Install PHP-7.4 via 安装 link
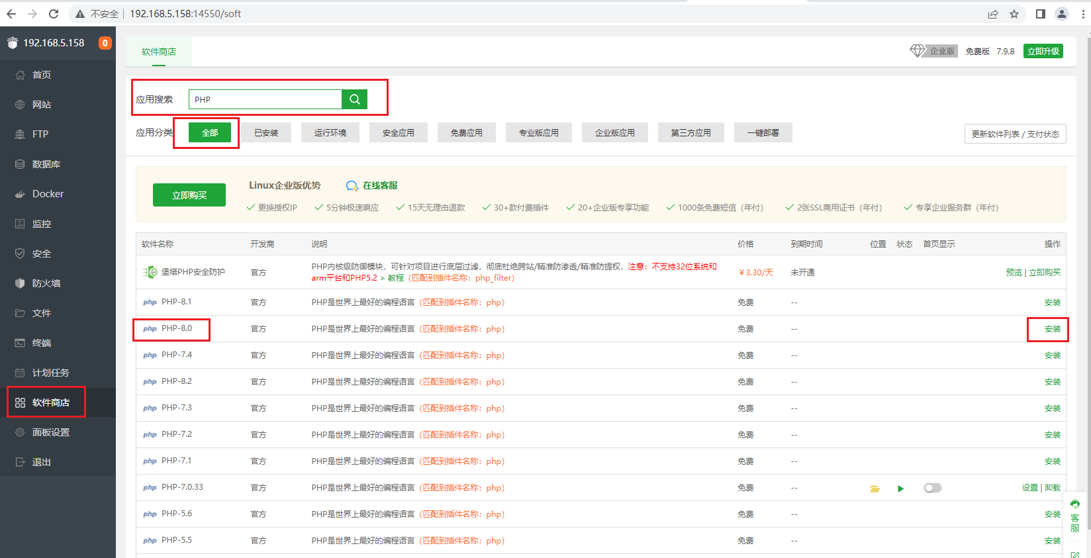1091x558 pixels. tap(1053, 355)
